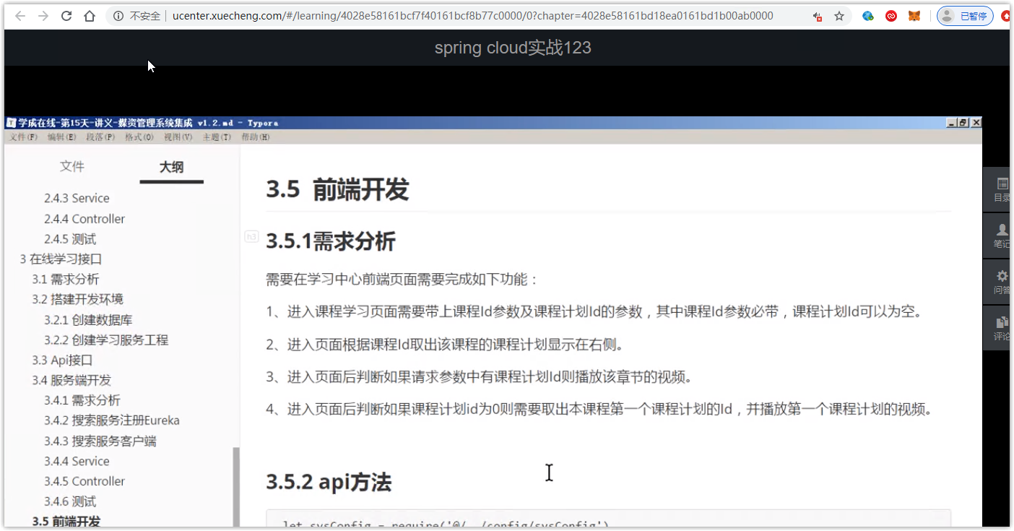Open Typora 视图(V) menu
Viewport: 1014px width, 531px height.
coord(178,137)
